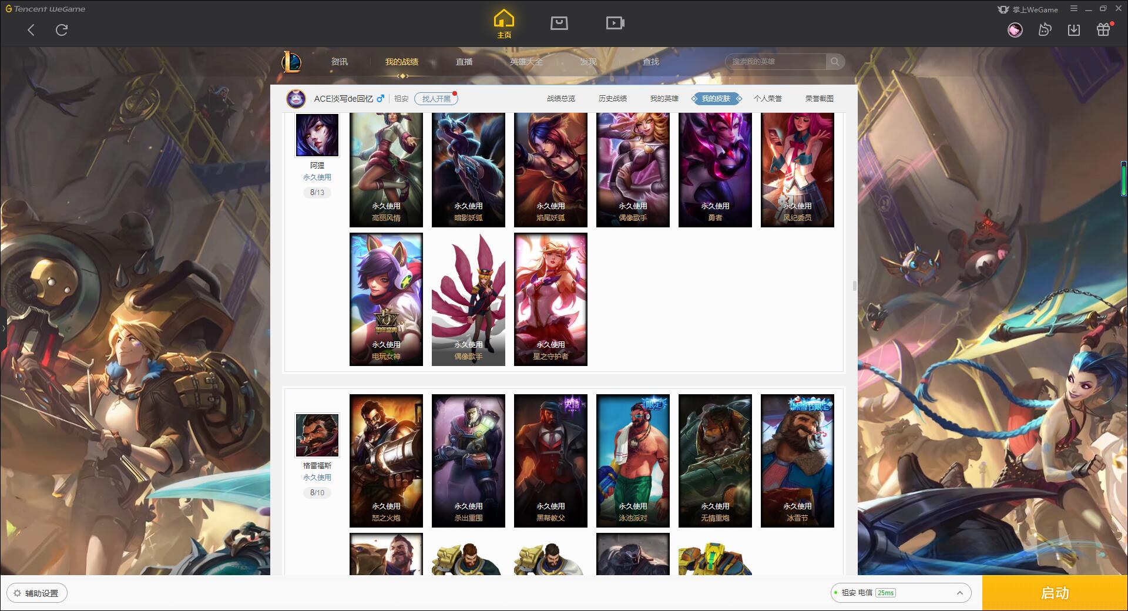This screenshot has height=611, width=1128.
Task: Go back with the back arrow
Action: click(x=31, y=30)
